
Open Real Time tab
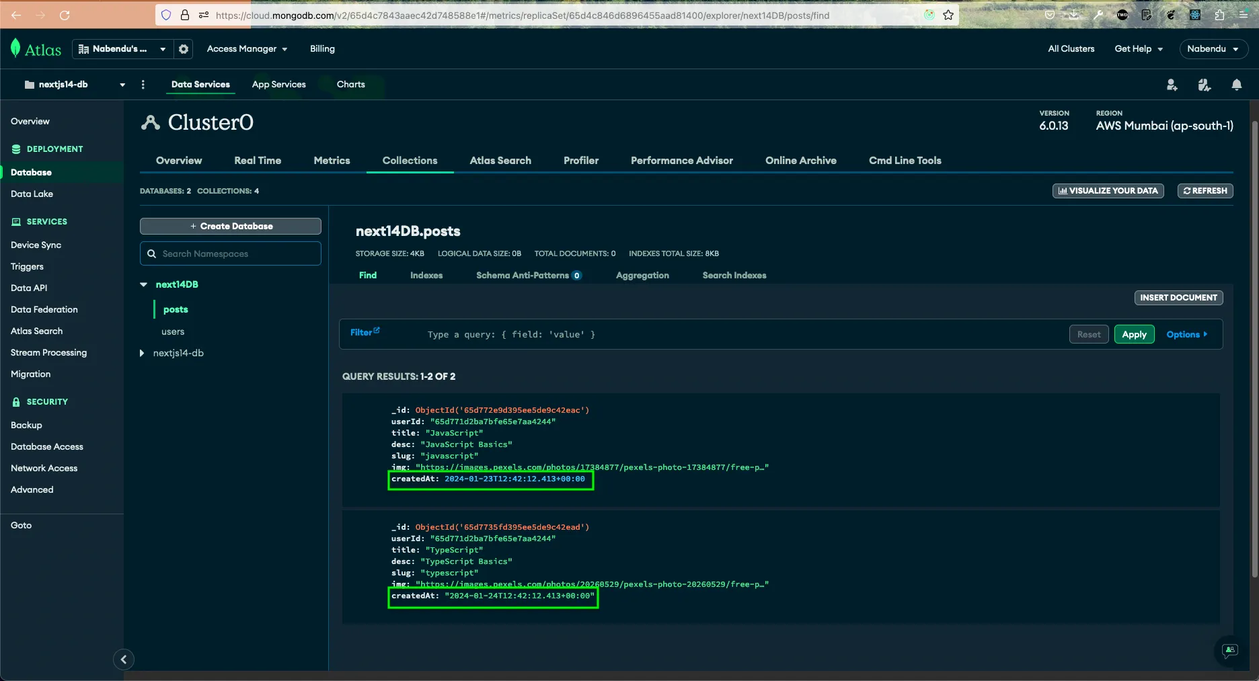pos(258,160)
